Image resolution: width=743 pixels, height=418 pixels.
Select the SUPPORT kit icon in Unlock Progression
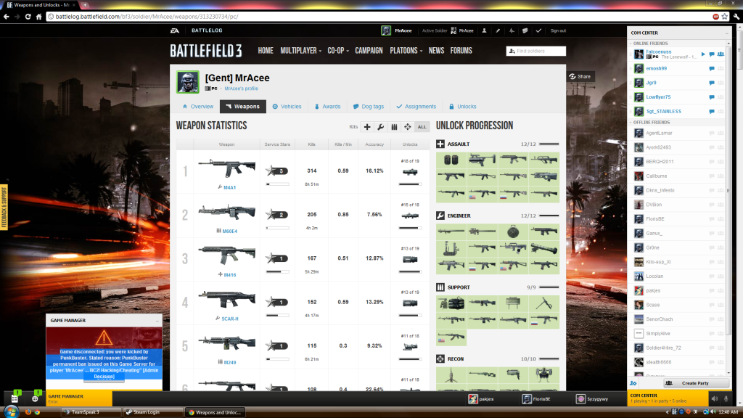pyautogui.click(x=440, y=287)
